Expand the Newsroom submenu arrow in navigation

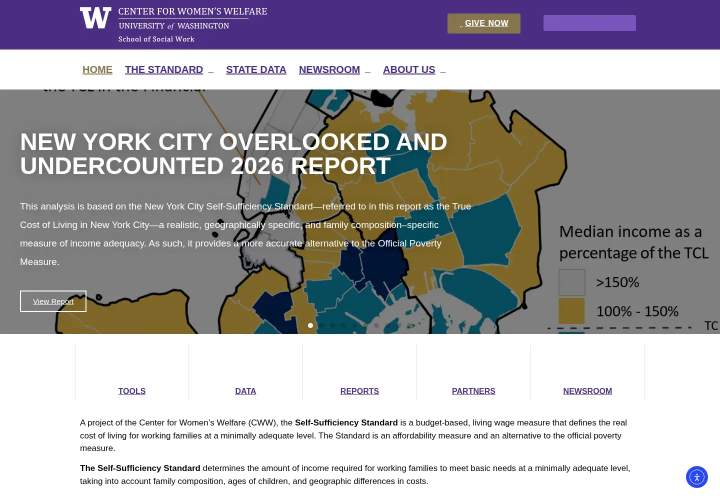pos(368,71)
